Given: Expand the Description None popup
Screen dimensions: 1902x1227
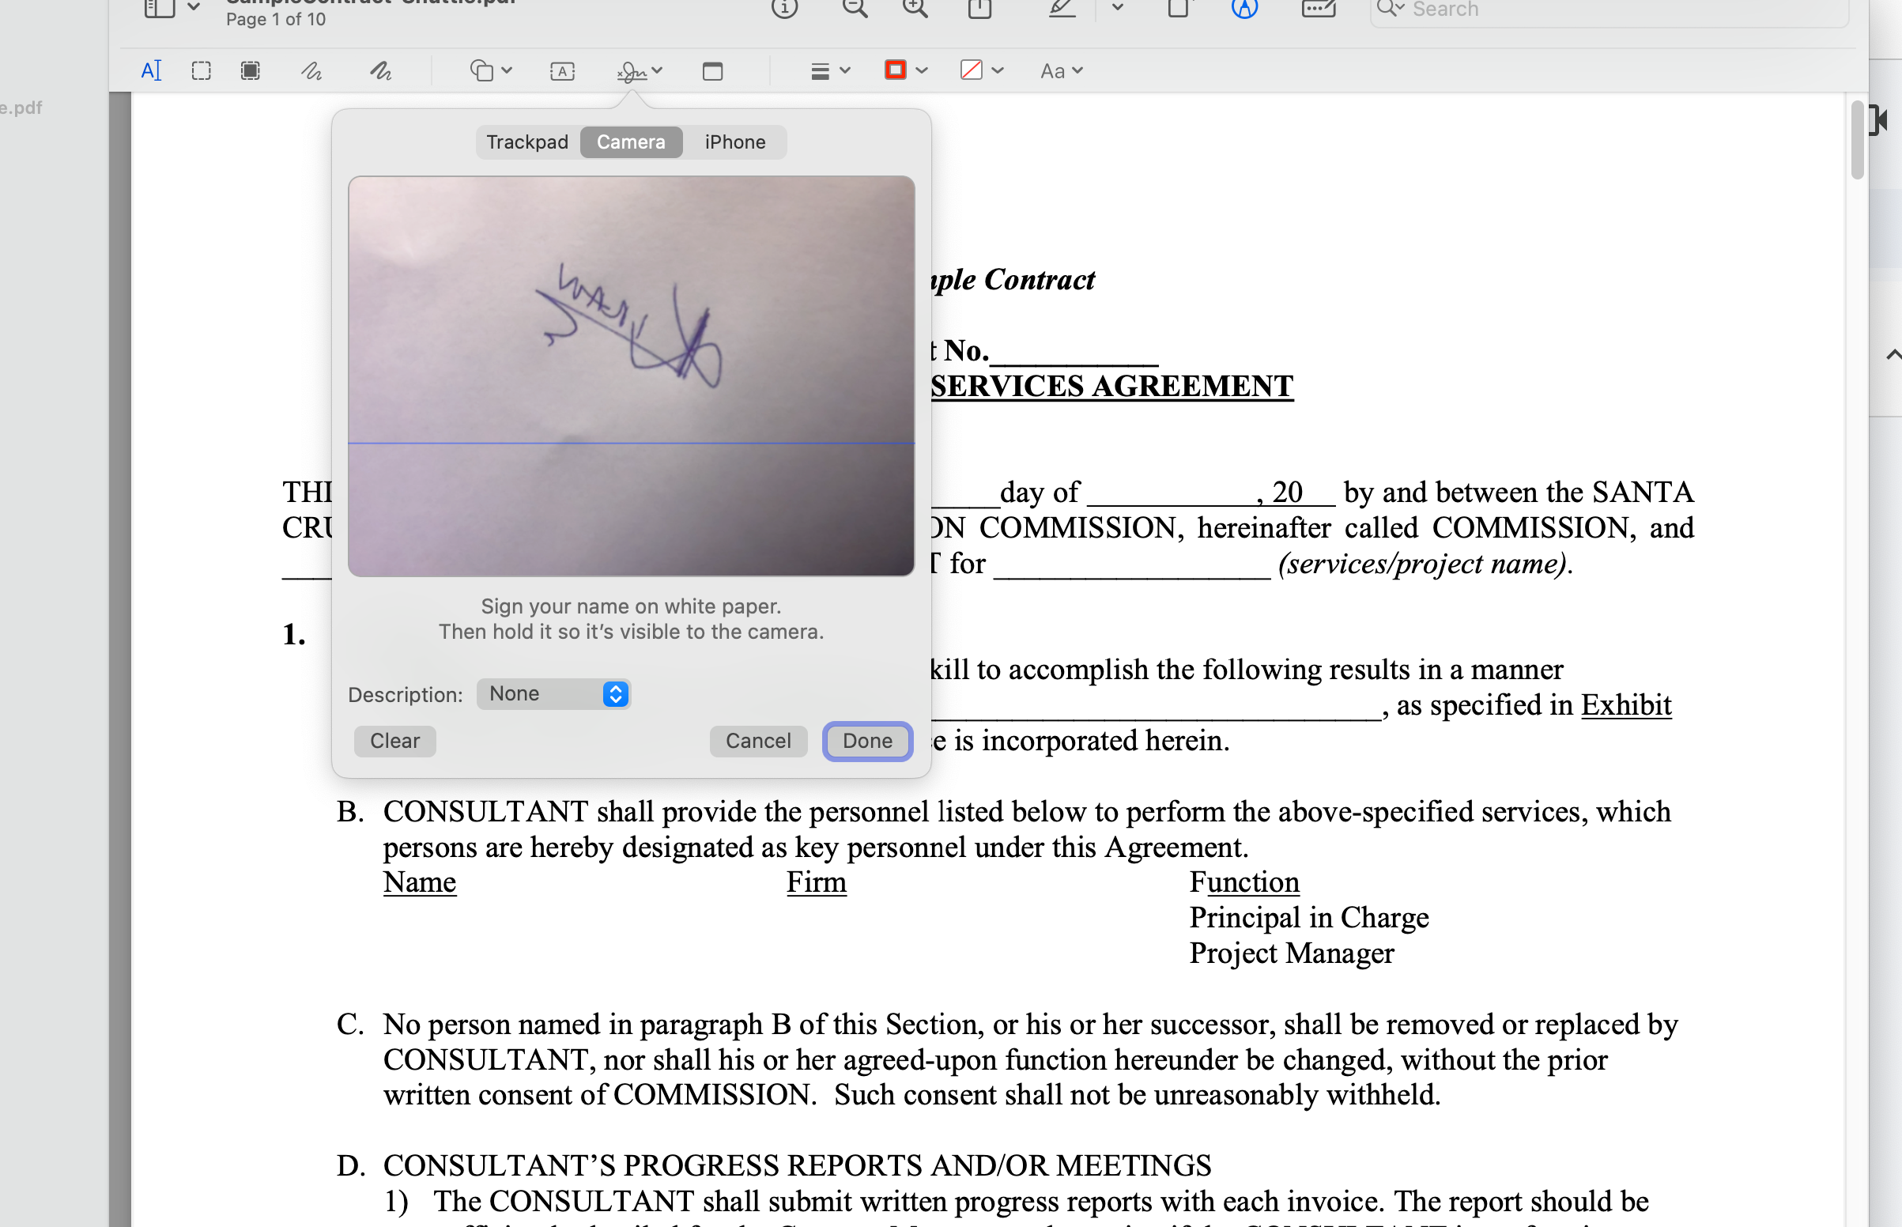Looking at the screenshot, I should pyautogui.click(x=554, y=694).
